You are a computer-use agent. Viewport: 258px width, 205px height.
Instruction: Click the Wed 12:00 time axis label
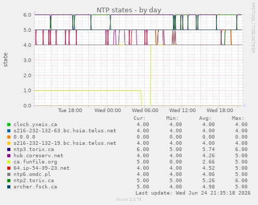(182, 111)
